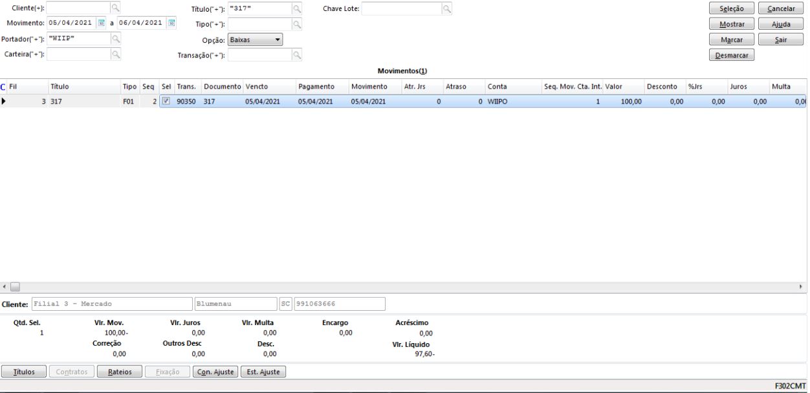The image size is (810, 393).
Task: Focus the Cliente filter input field
Action: pos(78,8)
